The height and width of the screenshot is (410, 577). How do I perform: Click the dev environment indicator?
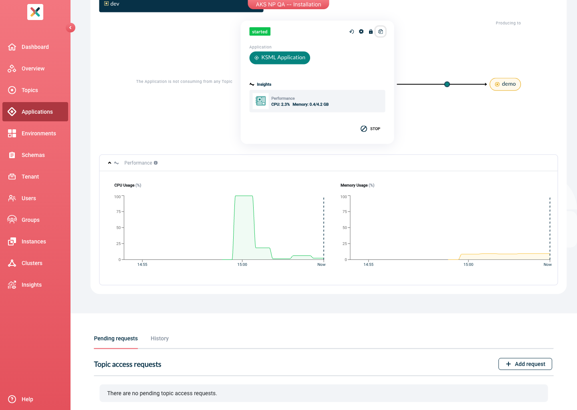click(x=111, y=4)
